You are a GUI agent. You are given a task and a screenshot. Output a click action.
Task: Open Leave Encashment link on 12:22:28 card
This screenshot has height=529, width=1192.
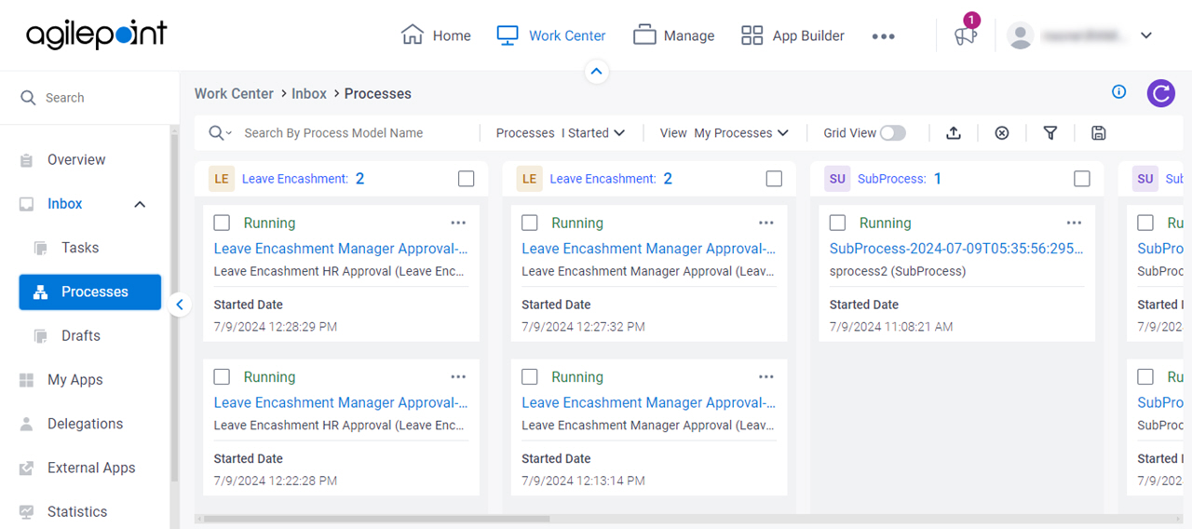click(x=341, y=402)
